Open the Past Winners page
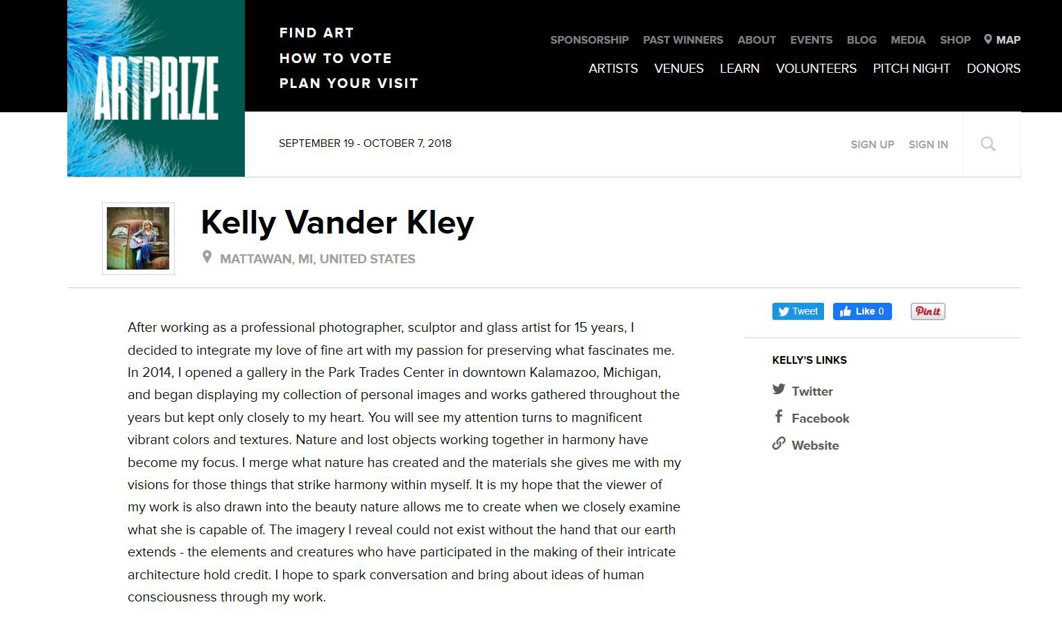Image resolution: width=1062 pixels, height=643 pixels. coord(683,40)
